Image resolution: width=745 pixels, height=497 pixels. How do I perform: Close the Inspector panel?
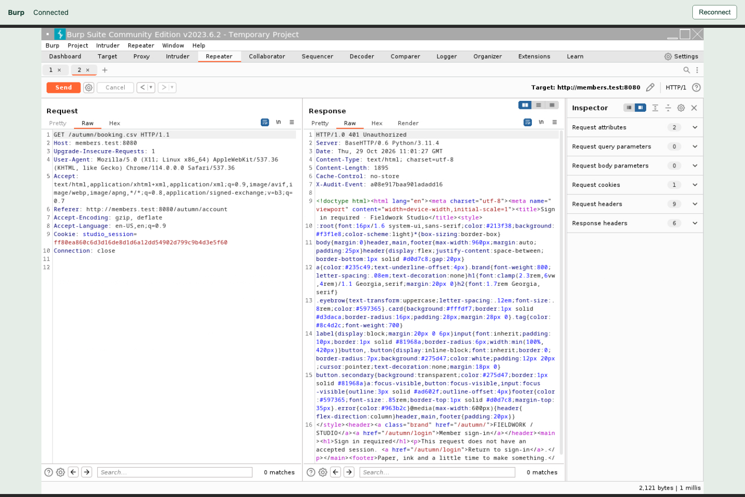click(694, 108)
